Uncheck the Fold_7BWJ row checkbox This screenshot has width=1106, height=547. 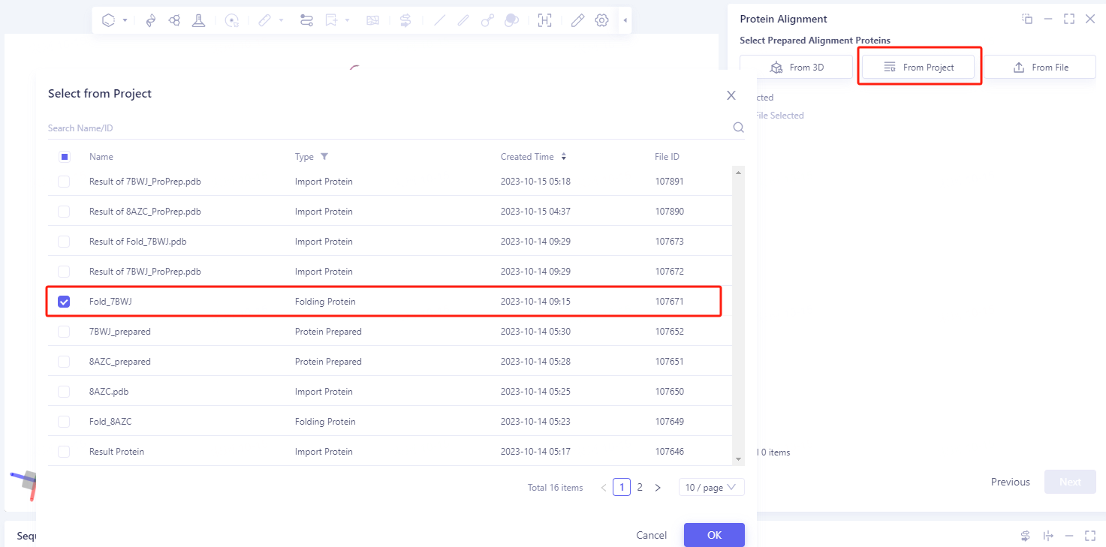pos(64,302)
